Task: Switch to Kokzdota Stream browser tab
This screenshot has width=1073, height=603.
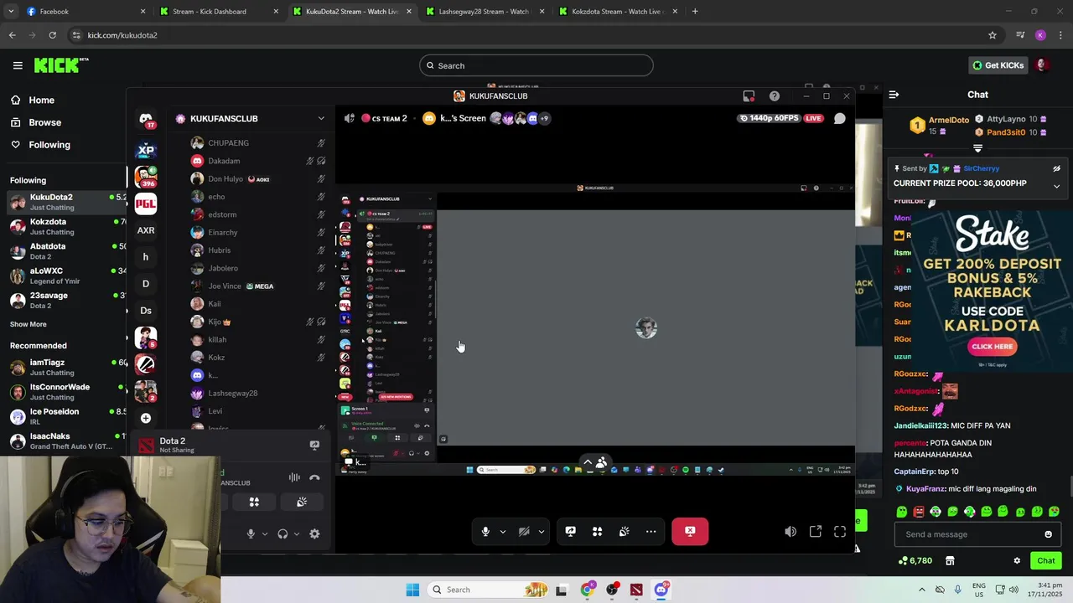Action: [617, 12]
